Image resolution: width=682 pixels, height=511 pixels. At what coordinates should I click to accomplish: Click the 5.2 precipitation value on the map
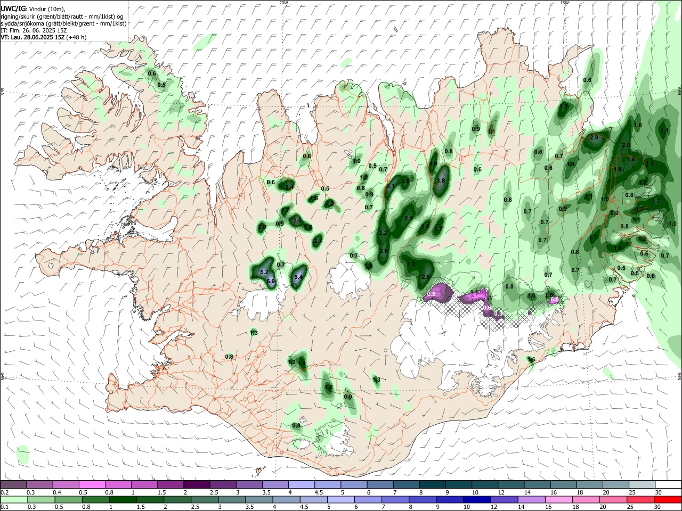pyautogui.click(x=263, y=272)
